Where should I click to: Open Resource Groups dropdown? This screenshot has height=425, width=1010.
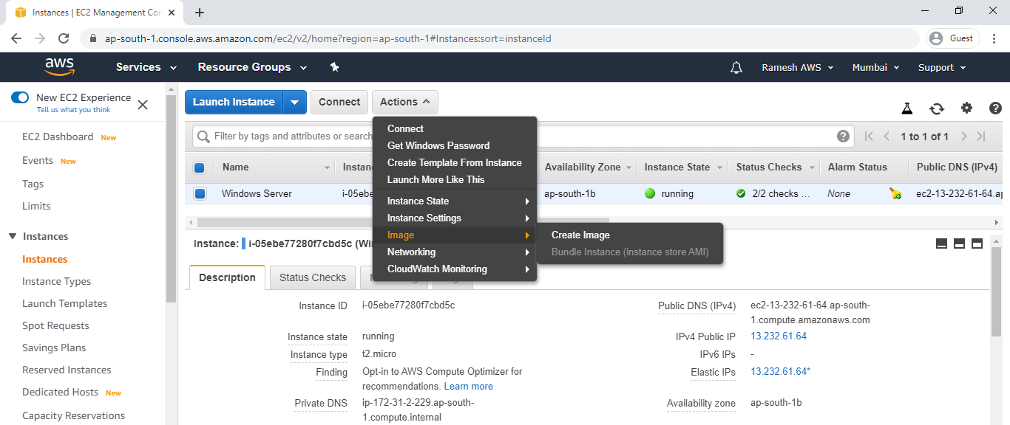(x=252, y=67)
